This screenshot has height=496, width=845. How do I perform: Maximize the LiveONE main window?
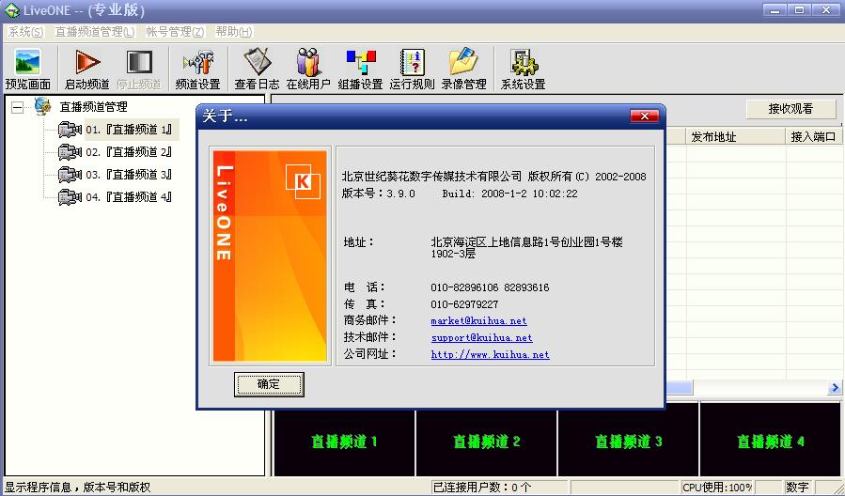coord(800,9)
